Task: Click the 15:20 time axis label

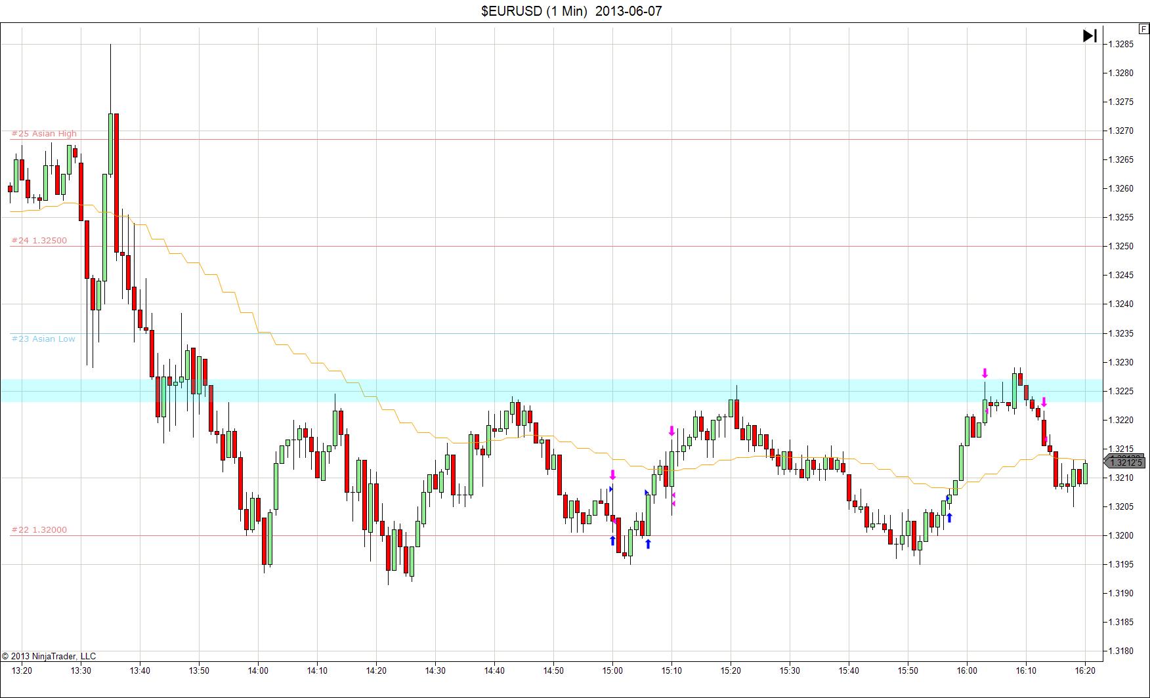Action: click(x=731, y=671)
